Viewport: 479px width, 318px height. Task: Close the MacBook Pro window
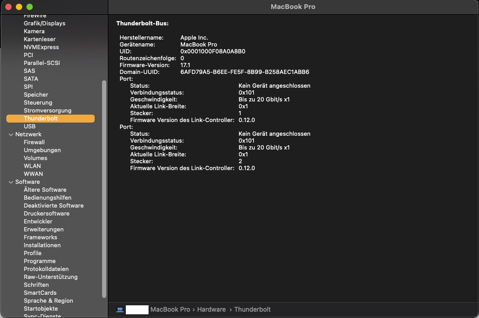[x=8, y=7]
